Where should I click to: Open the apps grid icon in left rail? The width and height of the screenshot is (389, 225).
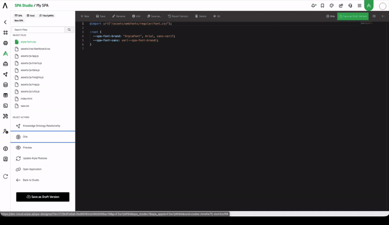pyautogui.click(x=5, y=33)
